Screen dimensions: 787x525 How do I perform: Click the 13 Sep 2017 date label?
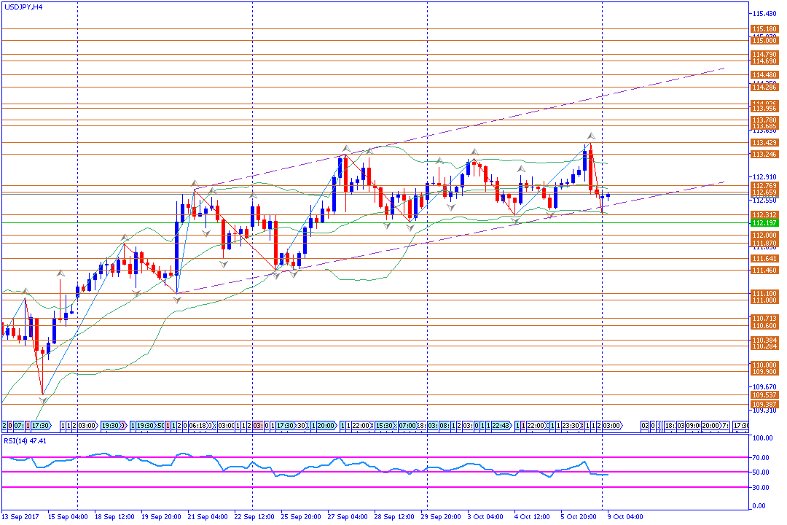[x=20, y=516]
